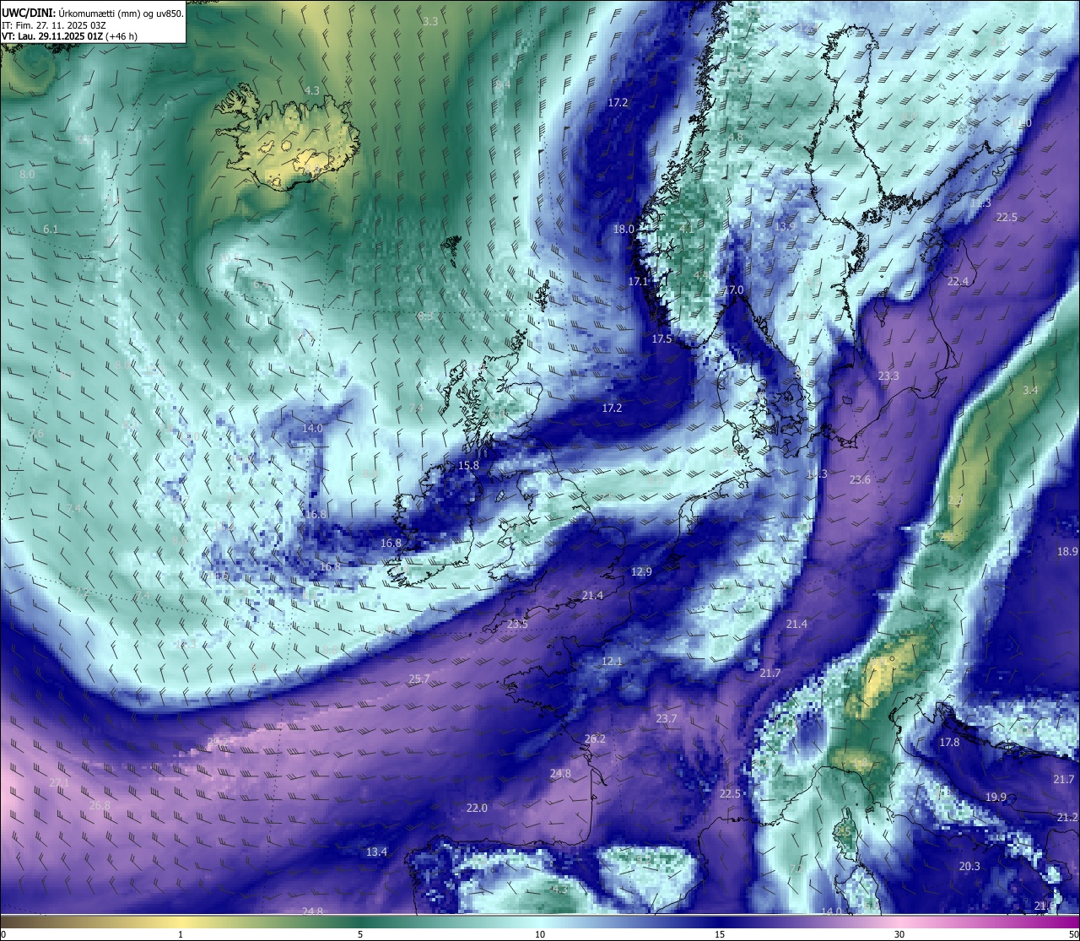Click the UWC/DINI Úrkomumætti title line

[93, 14]
